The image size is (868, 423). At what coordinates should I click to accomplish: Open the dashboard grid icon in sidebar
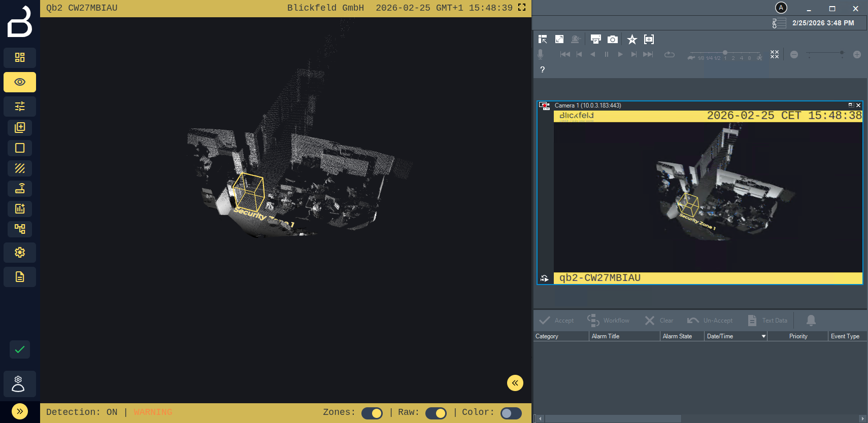click(x=20, y=57)
